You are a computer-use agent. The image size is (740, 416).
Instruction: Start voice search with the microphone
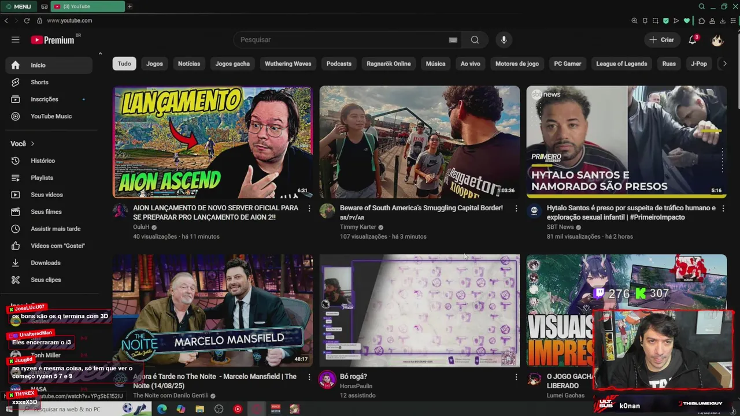tap(504, 40)
